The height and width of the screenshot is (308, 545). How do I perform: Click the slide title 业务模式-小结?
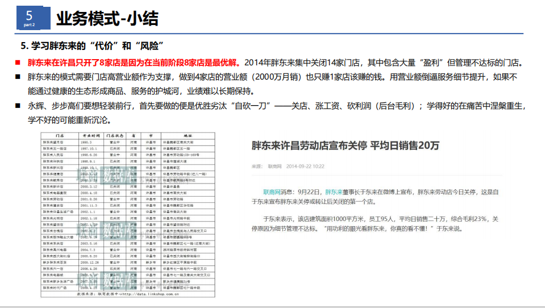[107, 19]
